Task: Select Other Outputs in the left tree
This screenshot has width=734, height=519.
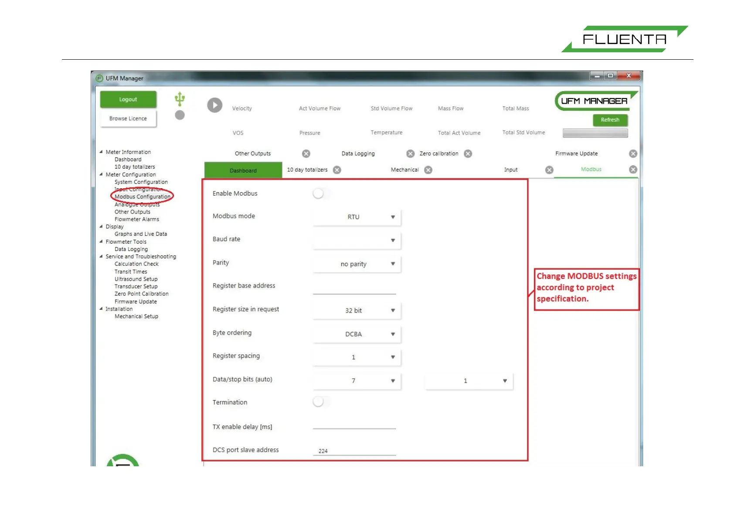Action: coord(132,212)
